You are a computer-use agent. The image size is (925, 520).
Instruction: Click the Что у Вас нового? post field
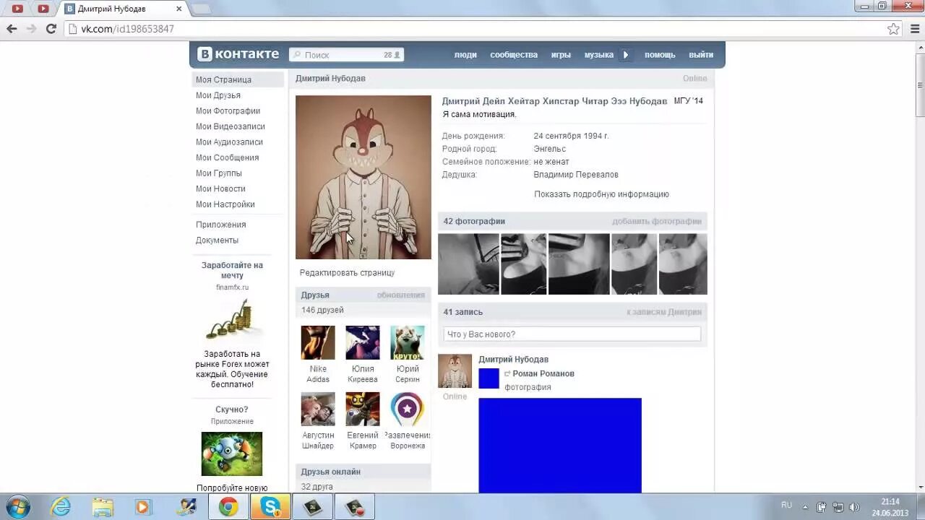(572, 334)
